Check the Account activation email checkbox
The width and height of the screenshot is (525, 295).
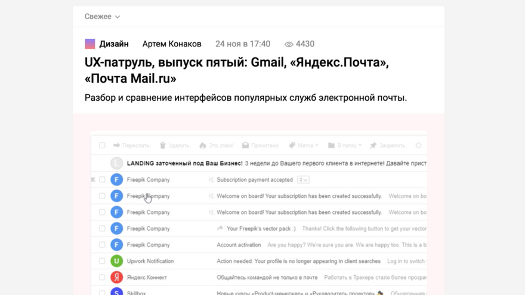(x=102, y=245)
